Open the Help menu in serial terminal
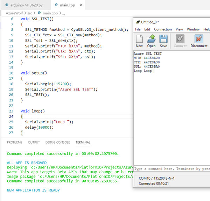This screenshot has height=201, width=210. (x=206, y=29)
